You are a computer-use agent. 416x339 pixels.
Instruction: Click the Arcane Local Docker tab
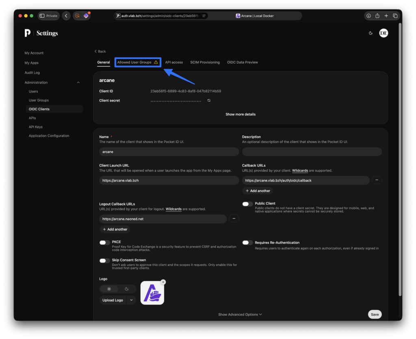point(255,16)
